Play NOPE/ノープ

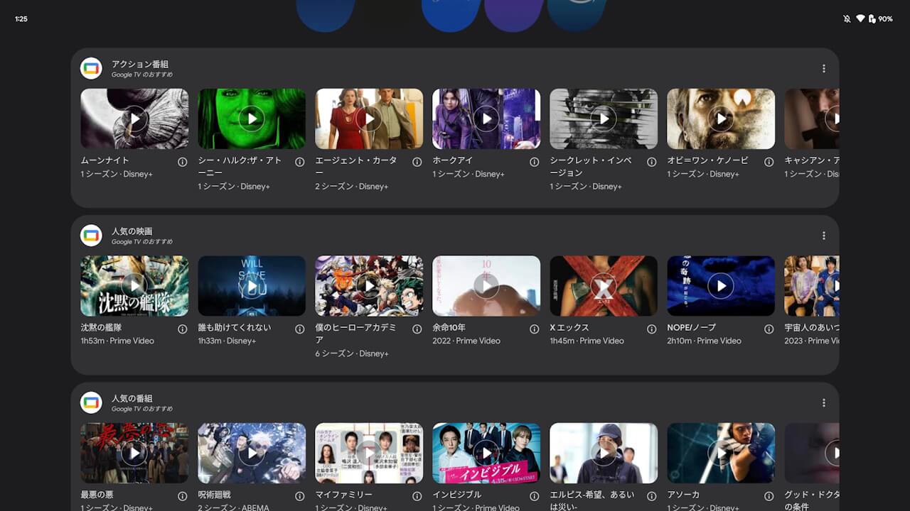(x=720, y=285)
